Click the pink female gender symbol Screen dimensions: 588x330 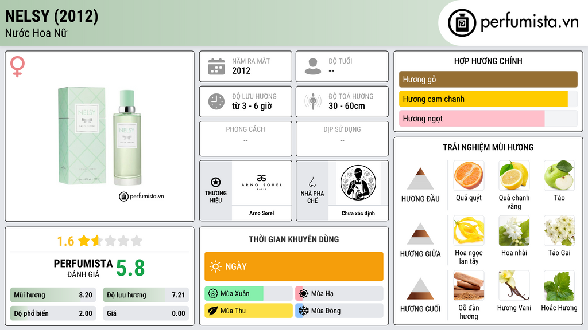[x=17, y=66]
